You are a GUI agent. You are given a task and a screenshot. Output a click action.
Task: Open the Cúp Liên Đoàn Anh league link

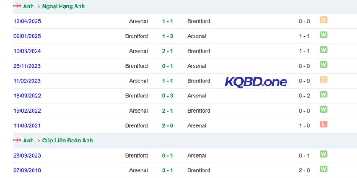pos(67,141)
